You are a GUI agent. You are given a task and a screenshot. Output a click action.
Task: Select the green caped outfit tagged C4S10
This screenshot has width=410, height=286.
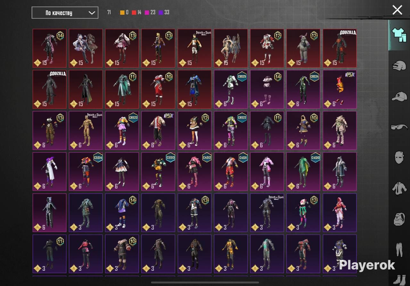pos(303,171)
